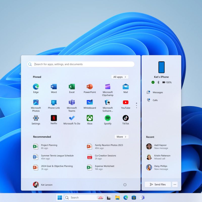The width and height of the screenshot is (202, 202).
Task: Expand More recommended files
Action: [121, 137]
